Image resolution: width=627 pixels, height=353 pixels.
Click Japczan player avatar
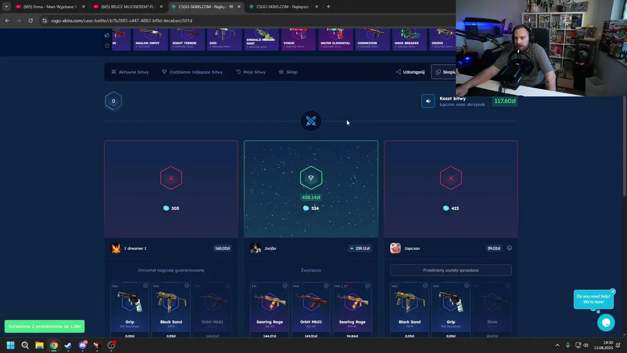[395, 248]
